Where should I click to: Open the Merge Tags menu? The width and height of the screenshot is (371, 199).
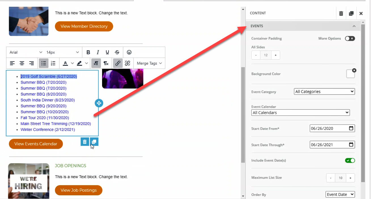pyautogui.click(x=149, y=63)
